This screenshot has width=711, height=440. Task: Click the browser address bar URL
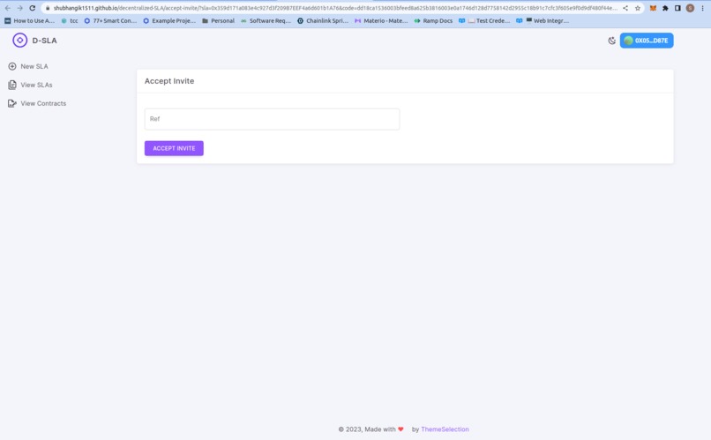pyautogui.click(x=335, y=8)
